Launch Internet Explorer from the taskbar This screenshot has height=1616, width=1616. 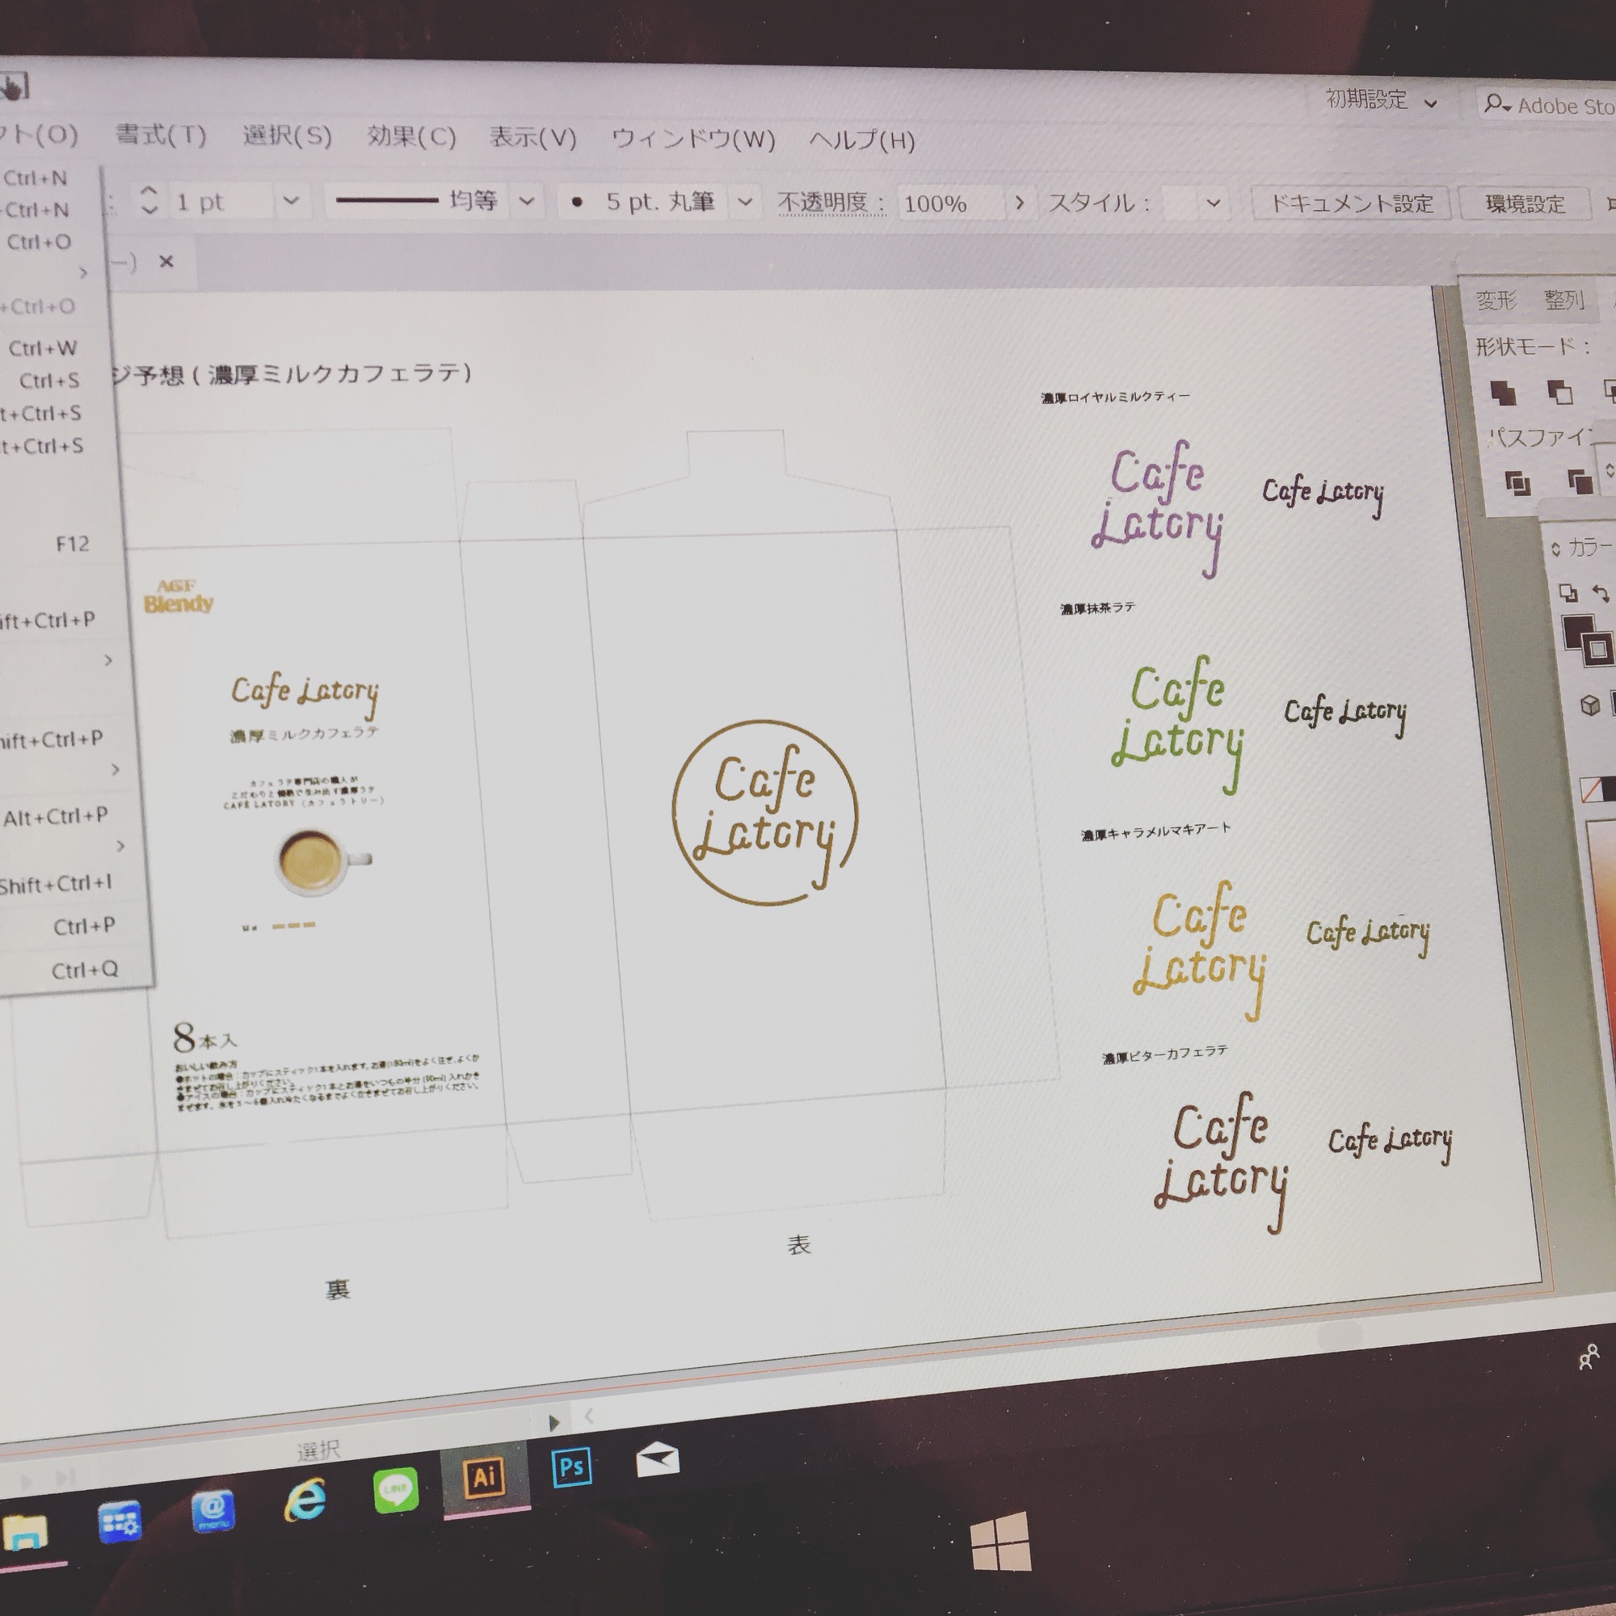(305, 1500)
